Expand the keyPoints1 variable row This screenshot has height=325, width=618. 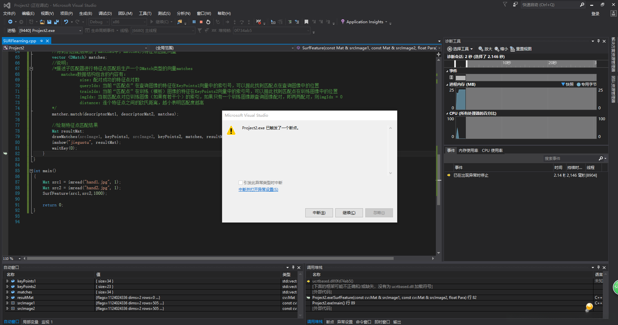pyautogui.click(x=7, y=281)
